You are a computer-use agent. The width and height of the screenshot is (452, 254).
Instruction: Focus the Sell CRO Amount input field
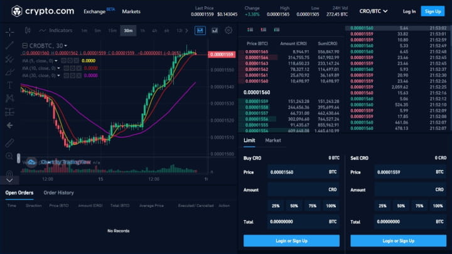point(410,190)
